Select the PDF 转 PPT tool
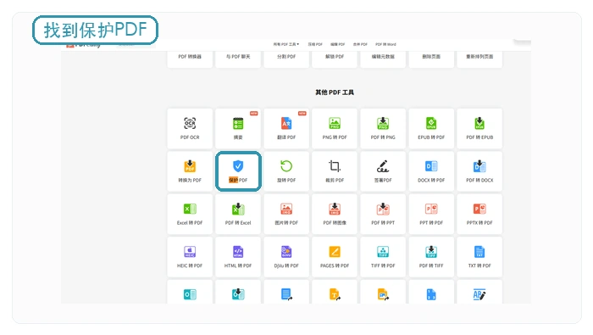This screenshot has height=335, width=593. pyautogui.click(x=383, y=214)
